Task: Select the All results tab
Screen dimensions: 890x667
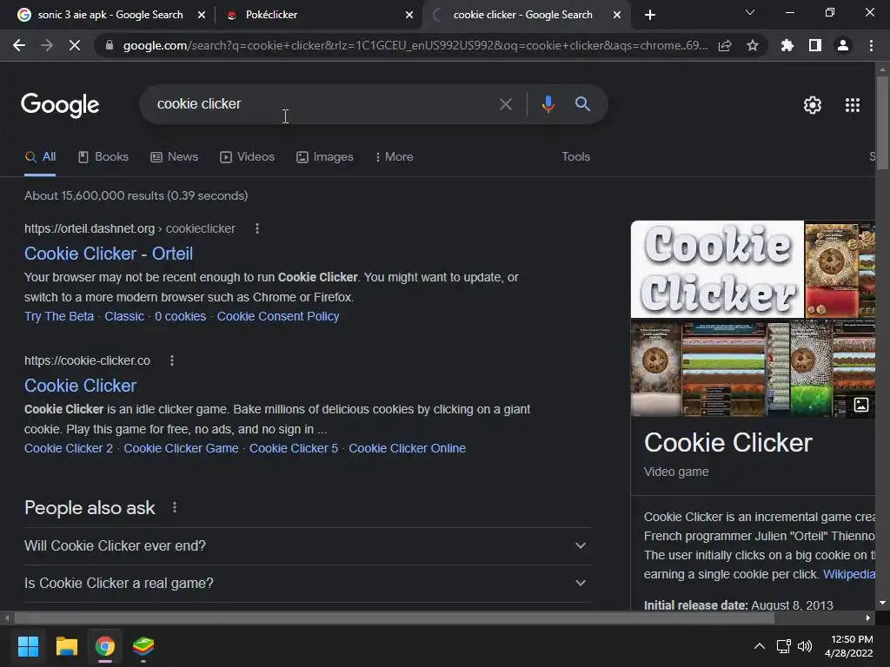Action: (x=40, y=156)
